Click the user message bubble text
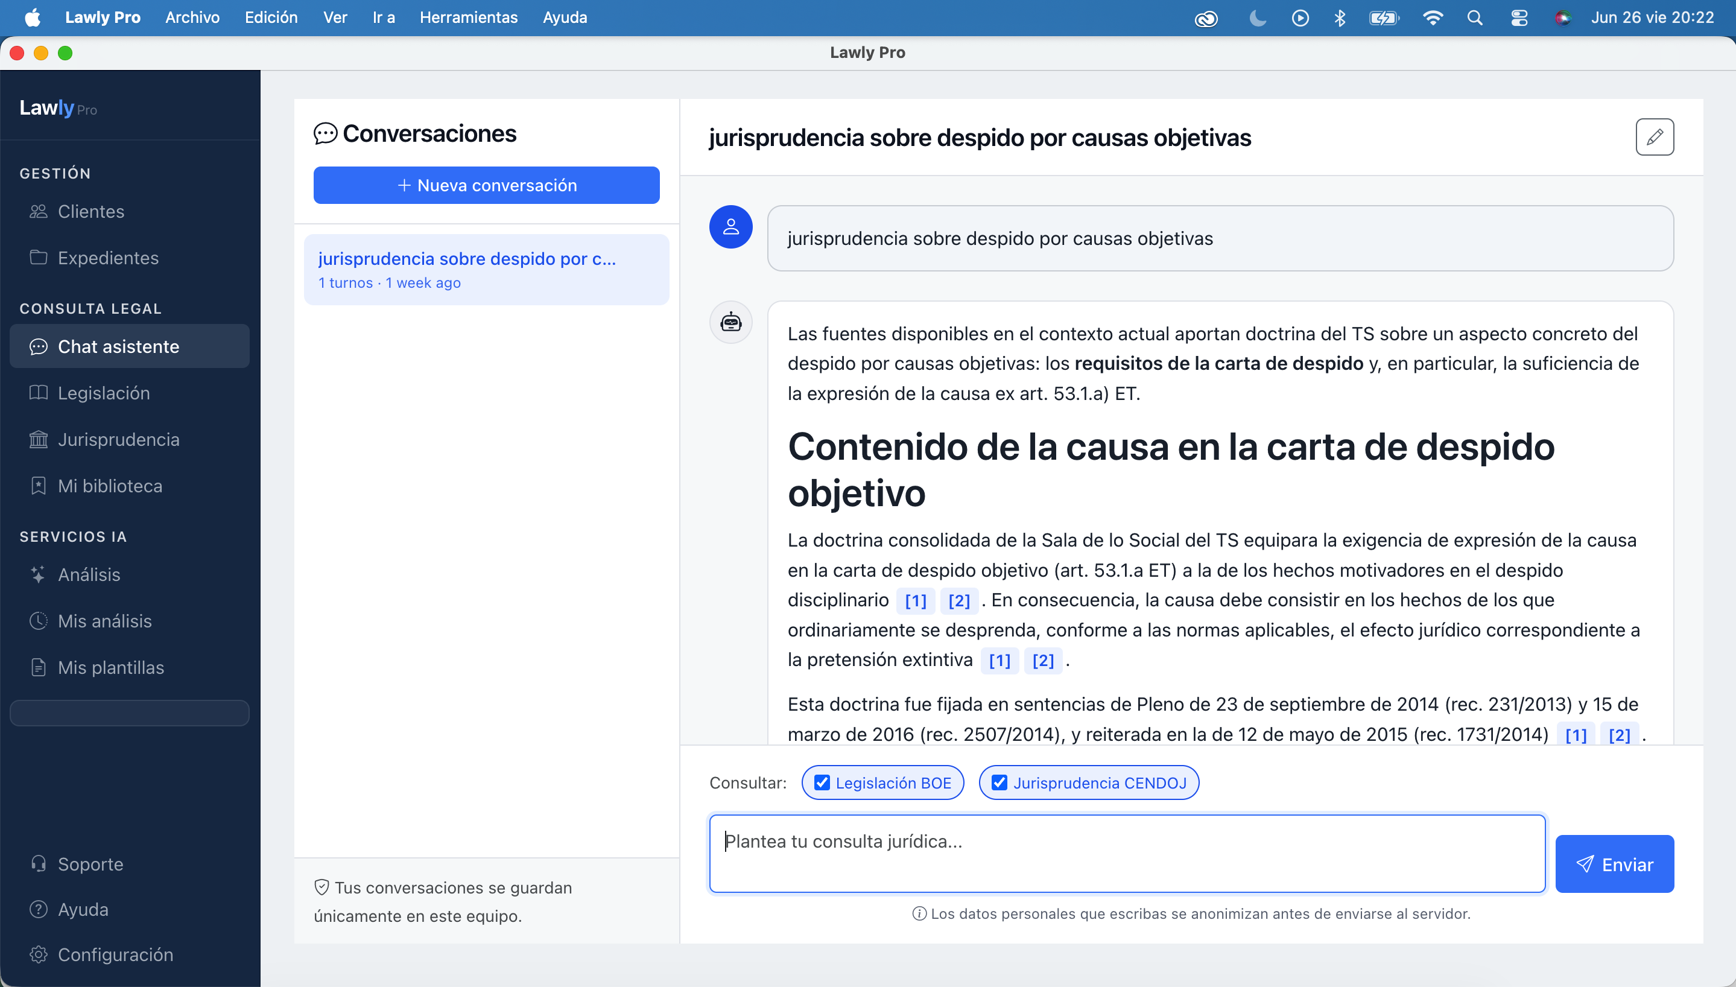The image size is (1736, 987). coord(999,239)
